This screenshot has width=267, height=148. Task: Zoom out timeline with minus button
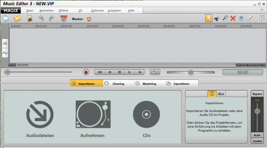click(255, 65)
